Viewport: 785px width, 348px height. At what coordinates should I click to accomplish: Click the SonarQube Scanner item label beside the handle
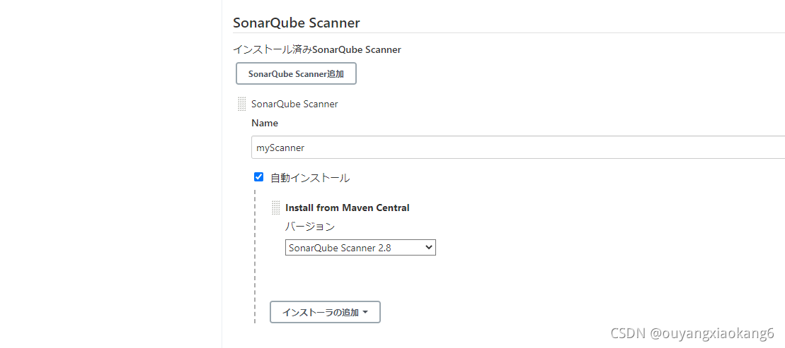[x=294, y=104]
